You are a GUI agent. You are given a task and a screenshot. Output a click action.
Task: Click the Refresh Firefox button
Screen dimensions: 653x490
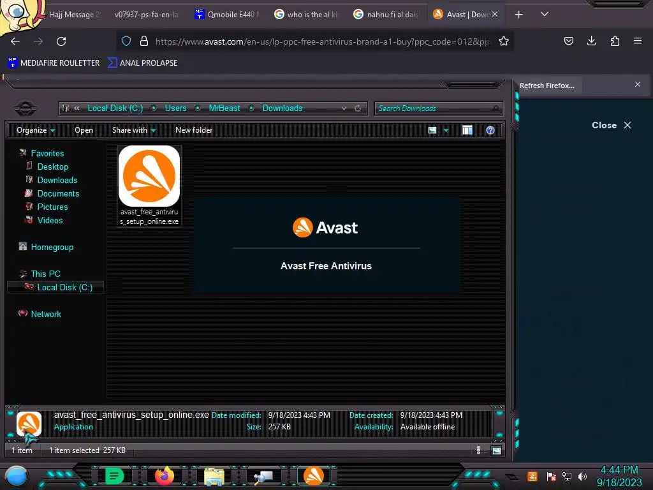(547, 85)
